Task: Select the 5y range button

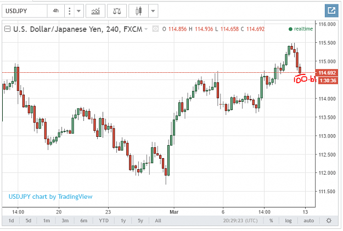Action: 140,221
